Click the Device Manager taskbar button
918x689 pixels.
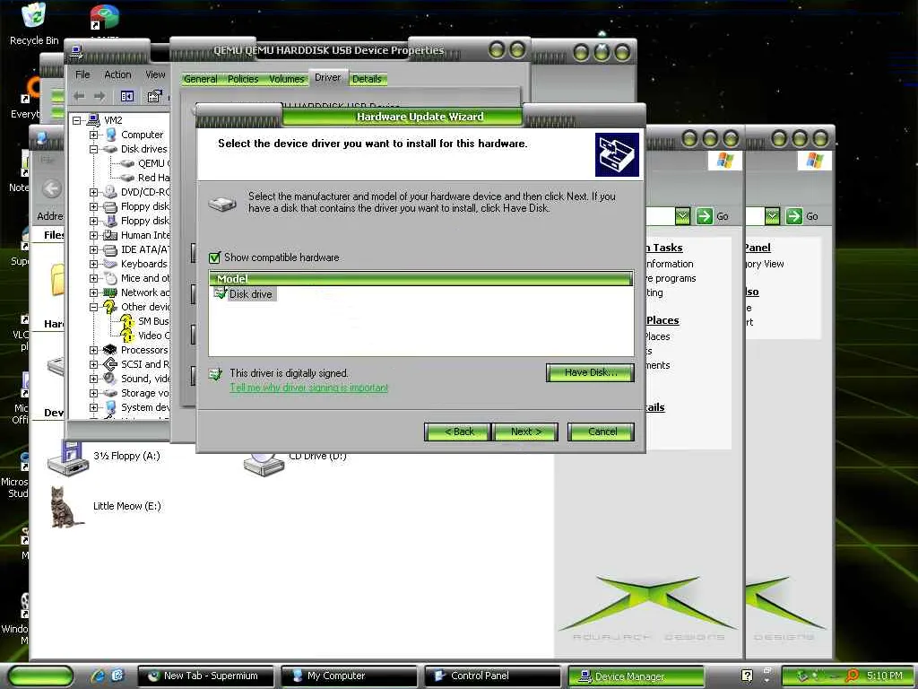(636, 676)
